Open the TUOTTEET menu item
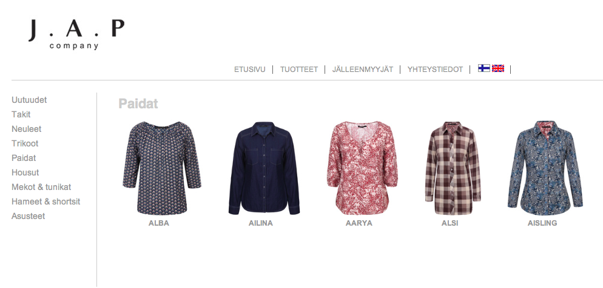603x288 pixels. tap(299, 70)
